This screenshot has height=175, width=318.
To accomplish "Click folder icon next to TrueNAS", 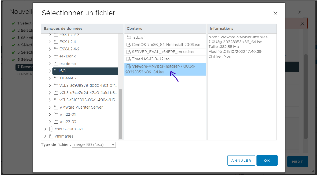I will (56, 78).
